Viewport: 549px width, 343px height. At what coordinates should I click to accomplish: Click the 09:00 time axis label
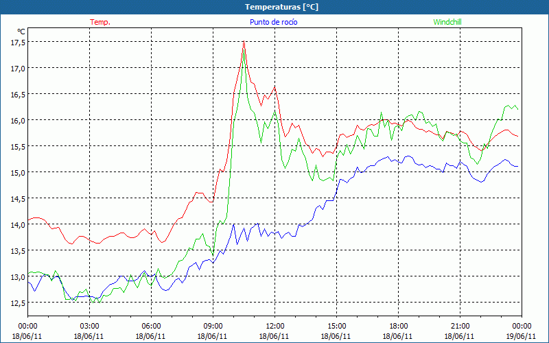click(x=213, y=327)
